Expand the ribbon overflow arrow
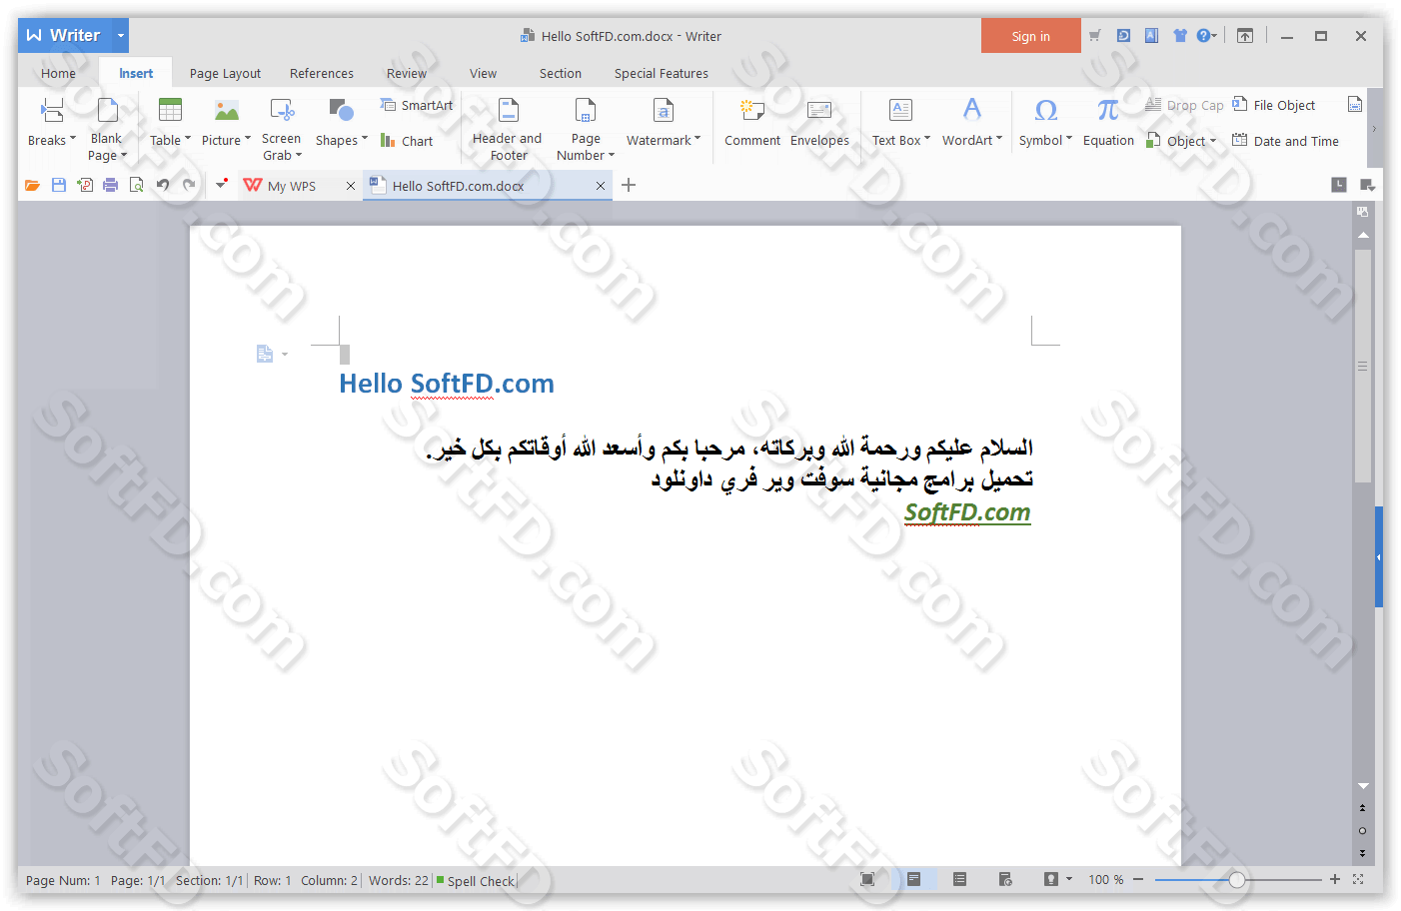 [1374, 128]
